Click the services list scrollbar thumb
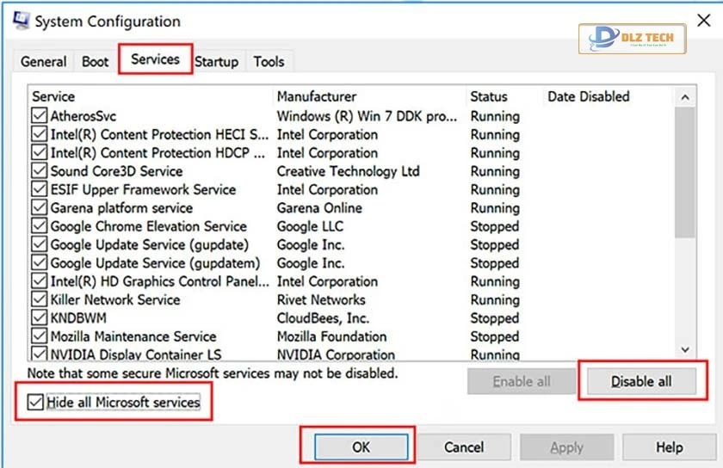This screenshot has height=468, width=723. [x=684, y=172]
